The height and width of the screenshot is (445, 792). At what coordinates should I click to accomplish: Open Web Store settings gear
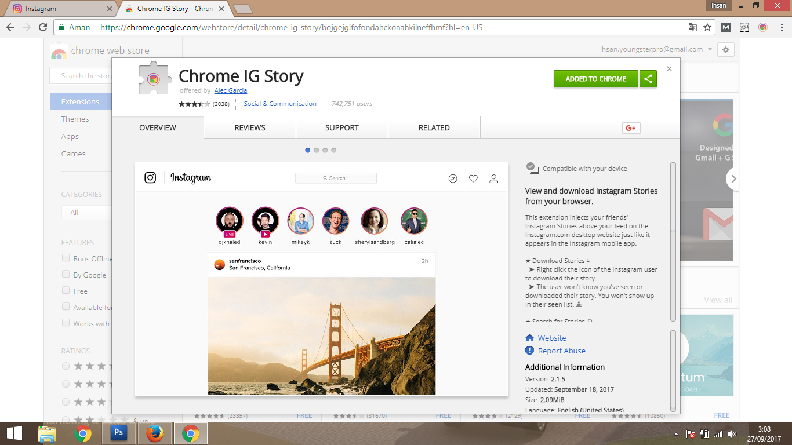(x=725, y=50)
